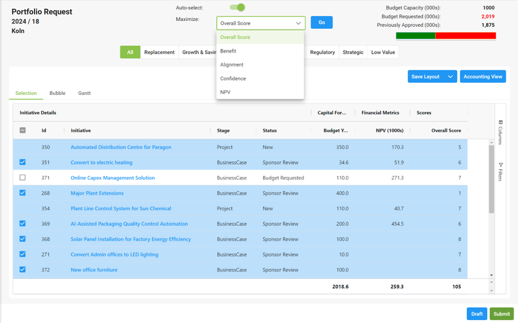518x323 pixels.
Task: Submit the portfolio request
Action: 501,314
